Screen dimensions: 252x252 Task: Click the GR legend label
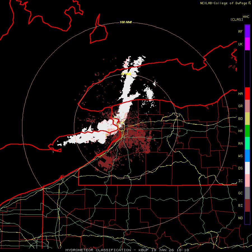click(240, 106)
